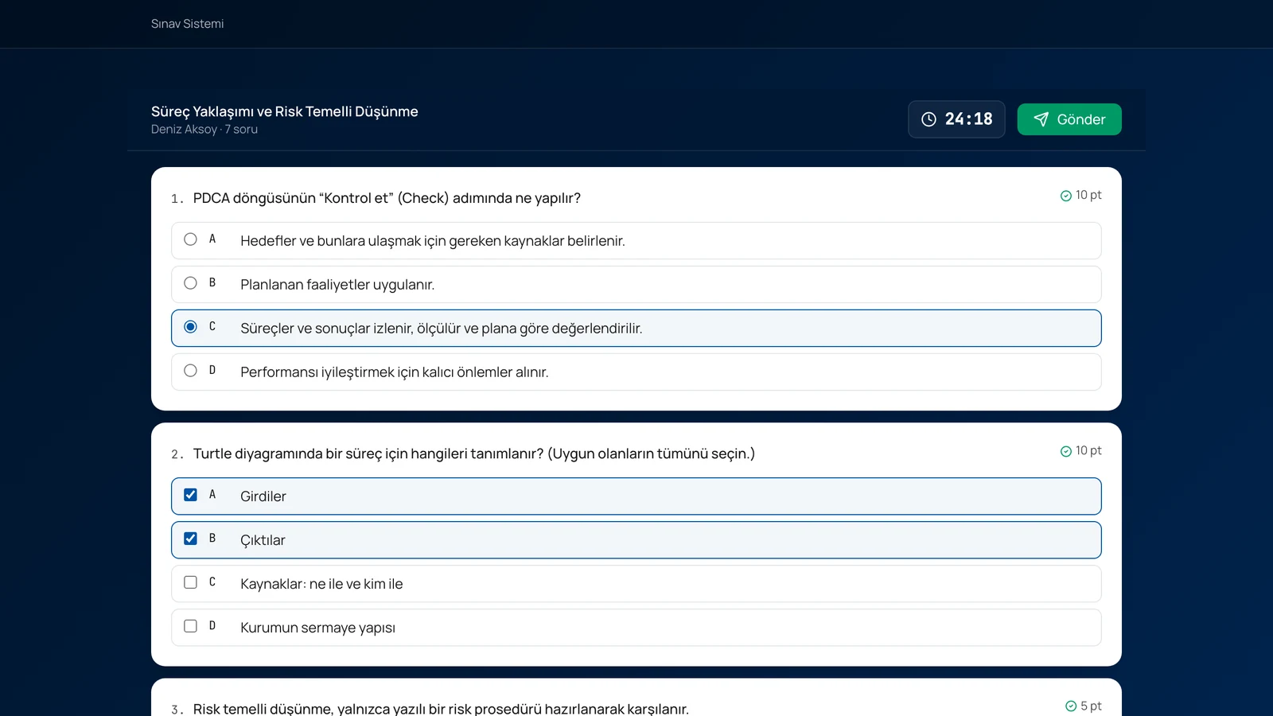This screenshot has width=1273, height=716.
Task: Select radio option C, Süreçler ve sonuçlar izlenir
Action: [x=190, y=327]
